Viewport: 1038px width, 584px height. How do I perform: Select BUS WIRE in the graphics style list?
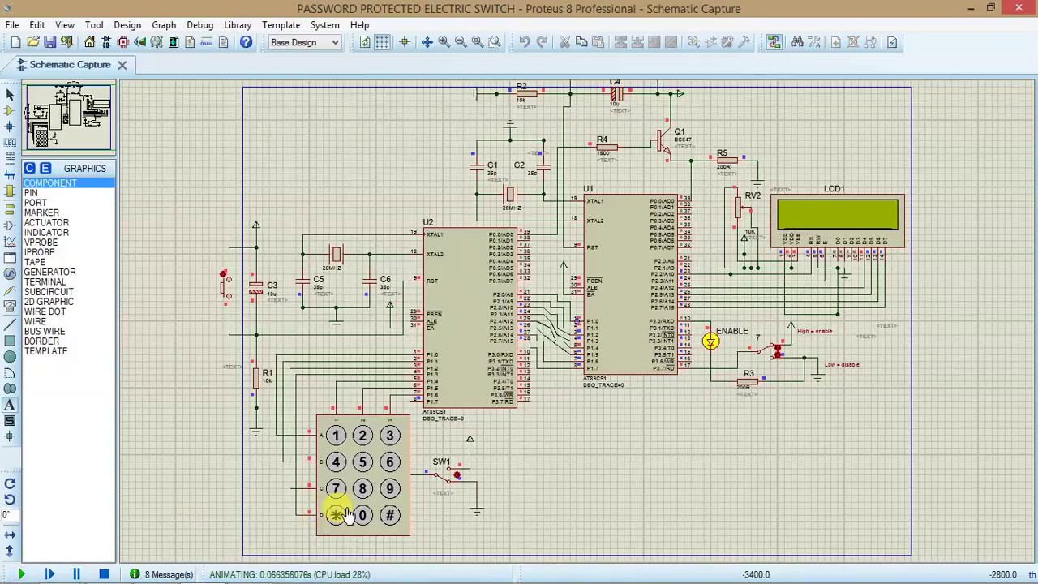[x=45, y=332]
